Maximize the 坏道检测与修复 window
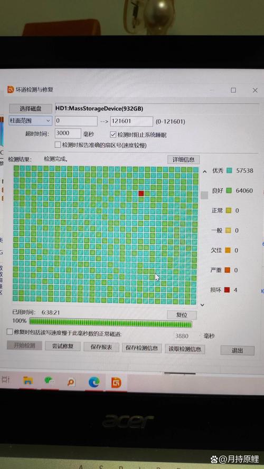This screenshot has width=264, height=469. (233, 90)
